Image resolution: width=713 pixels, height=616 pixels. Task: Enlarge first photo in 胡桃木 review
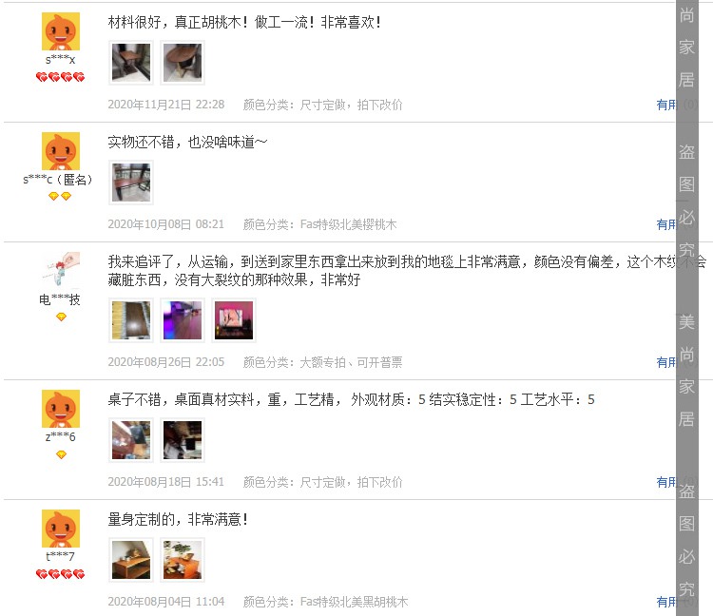click(131, 63)
